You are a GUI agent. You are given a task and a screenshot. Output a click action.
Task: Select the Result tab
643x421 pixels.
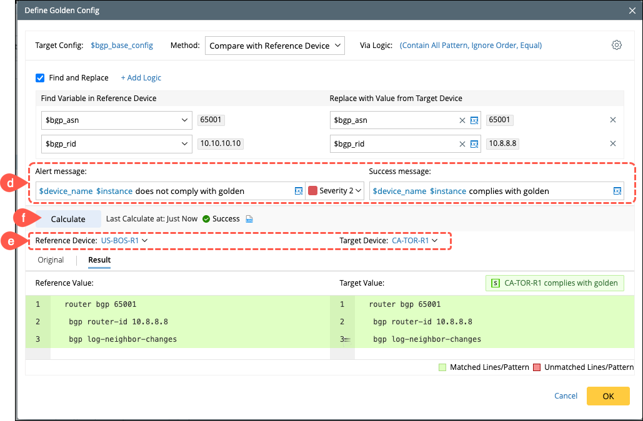[x=99, y=260]
